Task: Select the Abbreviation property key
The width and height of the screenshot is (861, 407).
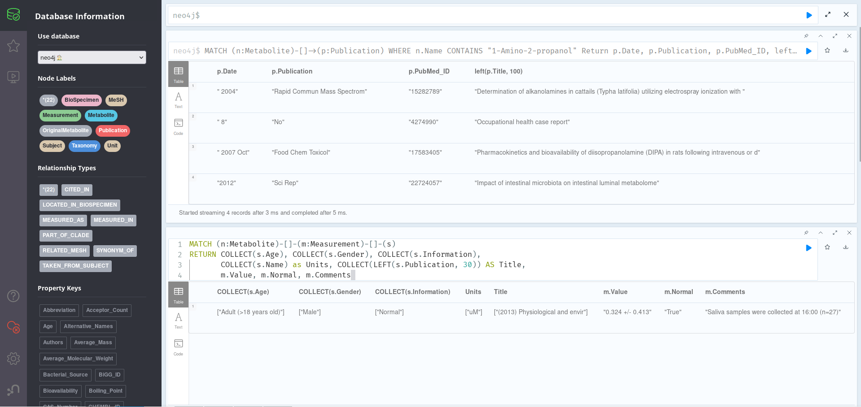Action: pos(59,311)
